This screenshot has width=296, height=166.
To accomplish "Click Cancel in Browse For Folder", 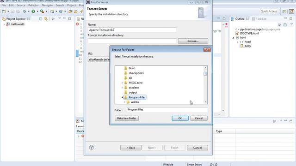I will (199, 118).
